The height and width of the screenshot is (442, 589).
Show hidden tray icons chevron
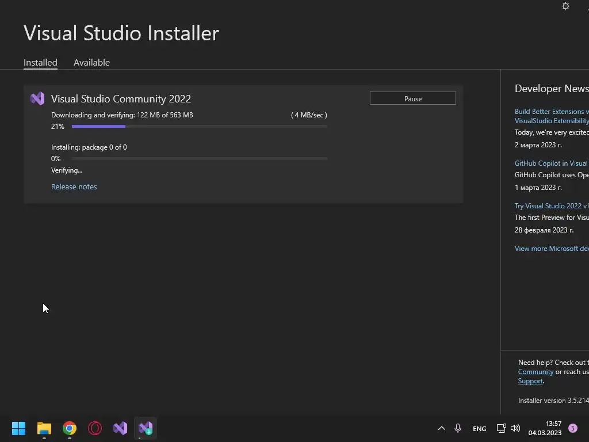pos(442,428)
